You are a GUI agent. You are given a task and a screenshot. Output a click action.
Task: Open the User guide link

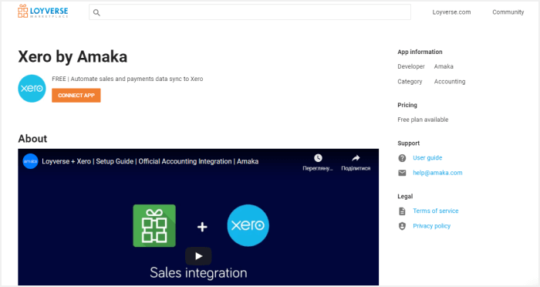tap(427, 158)
